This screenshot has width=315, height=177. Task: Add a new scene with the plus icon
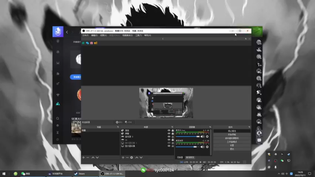coord(83,158)
